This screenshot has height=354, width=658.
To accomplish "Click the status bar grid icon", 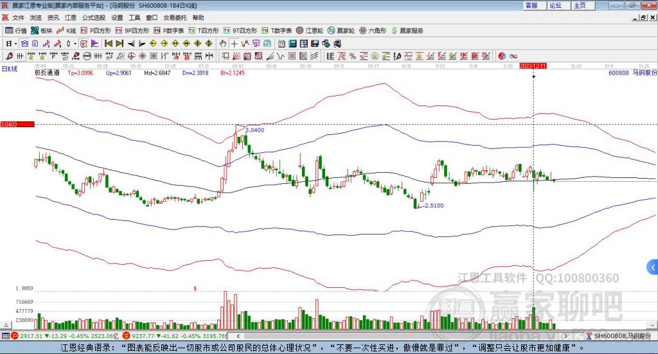I will (5, 336).
